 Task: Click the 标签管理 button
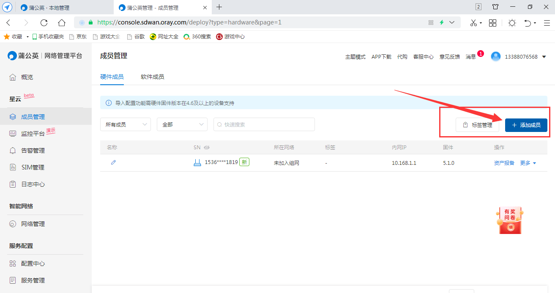[x=478, y=125]
